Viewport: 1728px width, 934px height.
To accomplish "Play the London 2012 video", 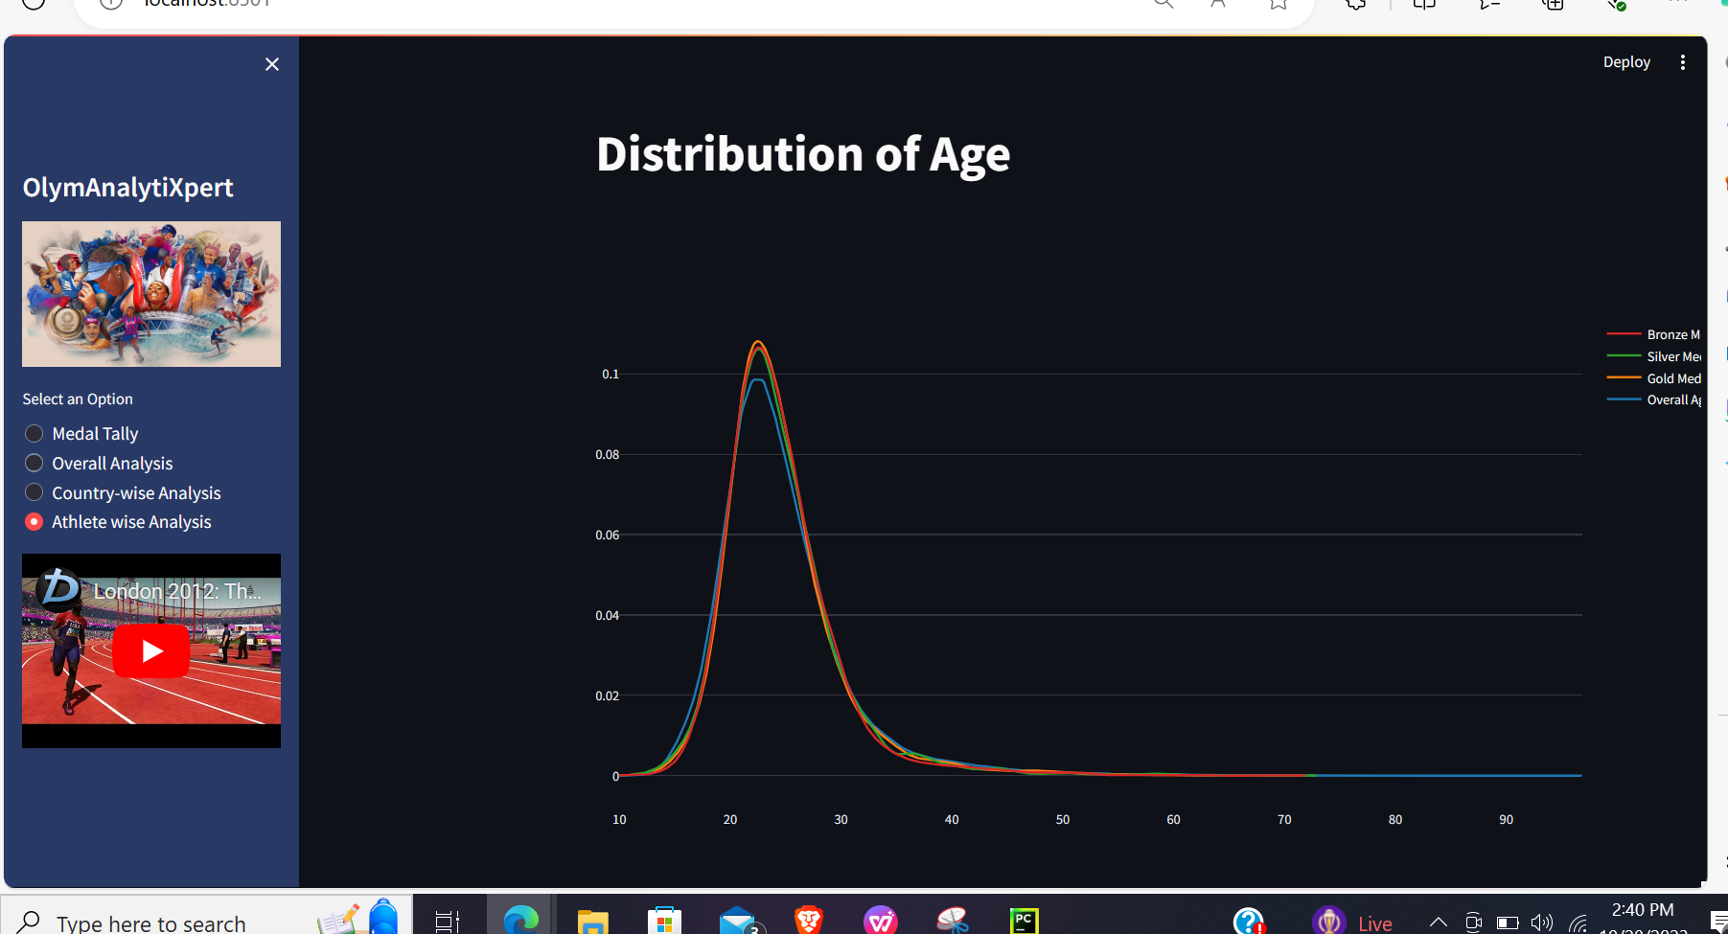I will tap(150, 650).
